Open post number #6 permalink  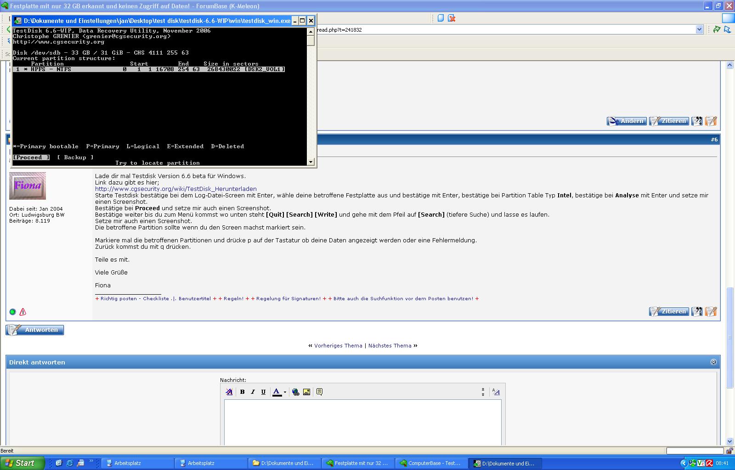[x=714, y=140]
